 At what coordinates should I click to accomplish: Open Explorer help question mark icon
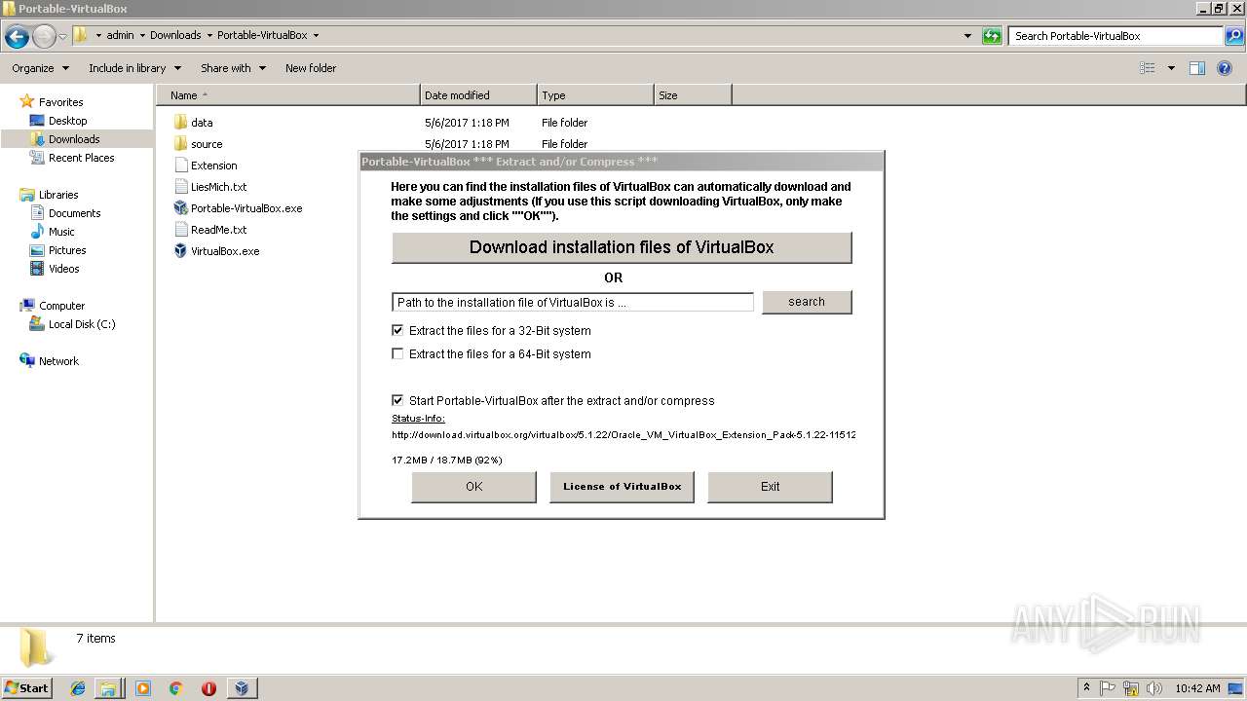(1226, 68)
